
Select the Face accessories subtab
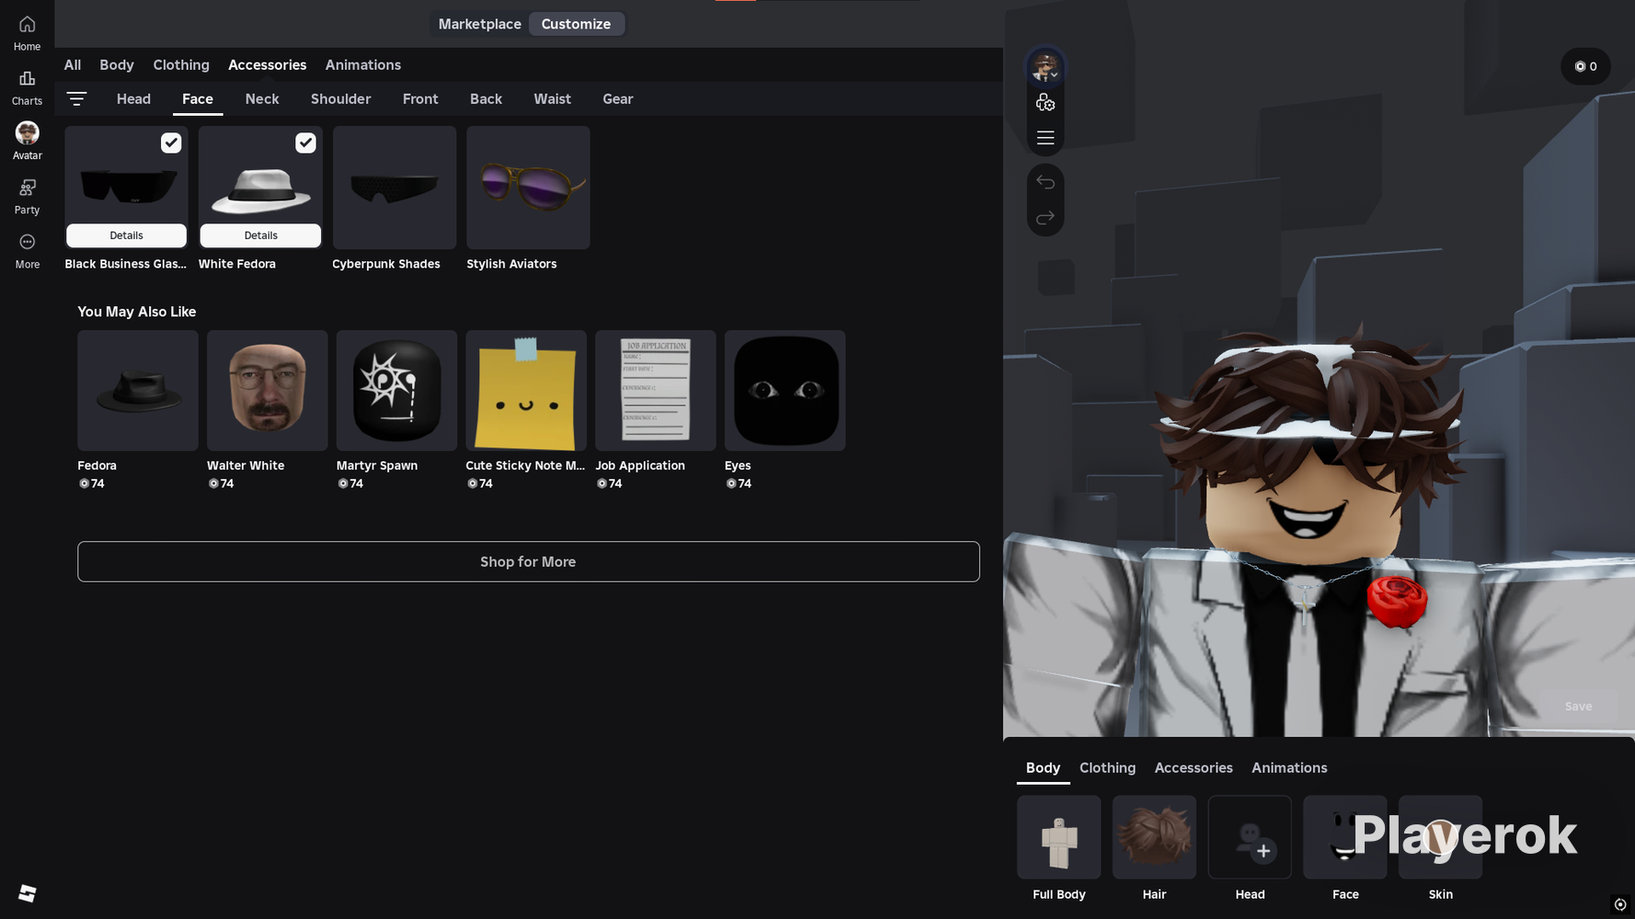click(x=198, y=99)
